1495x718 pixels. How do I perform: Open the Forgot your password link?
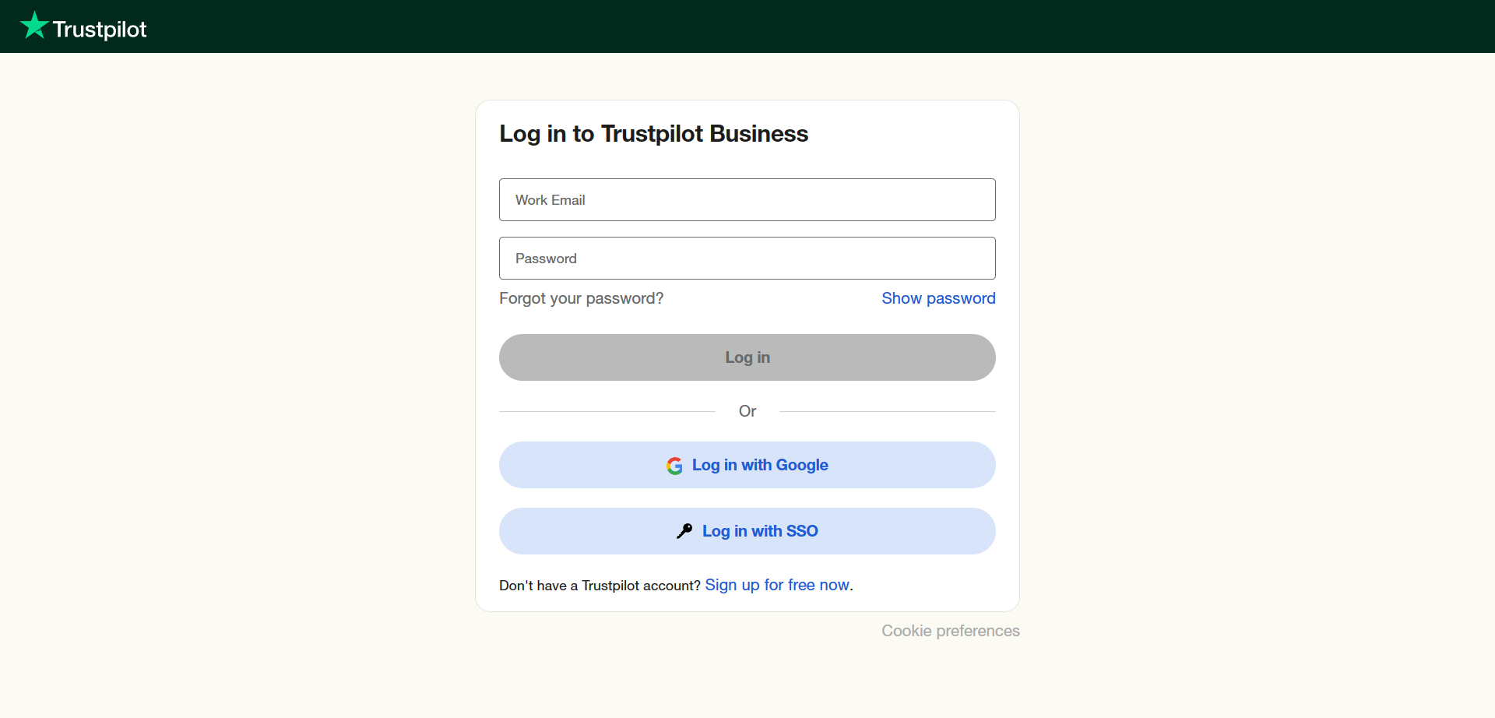tap(581, 298)
